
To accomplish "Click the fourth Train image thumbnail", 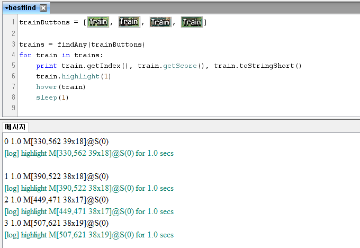I will (192, 22).
